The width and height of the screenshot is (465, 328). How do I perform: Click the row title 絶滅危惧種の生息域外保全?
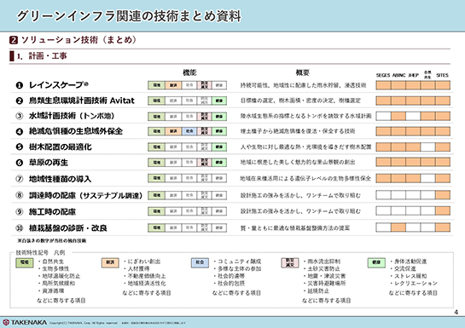coord(76,131)
